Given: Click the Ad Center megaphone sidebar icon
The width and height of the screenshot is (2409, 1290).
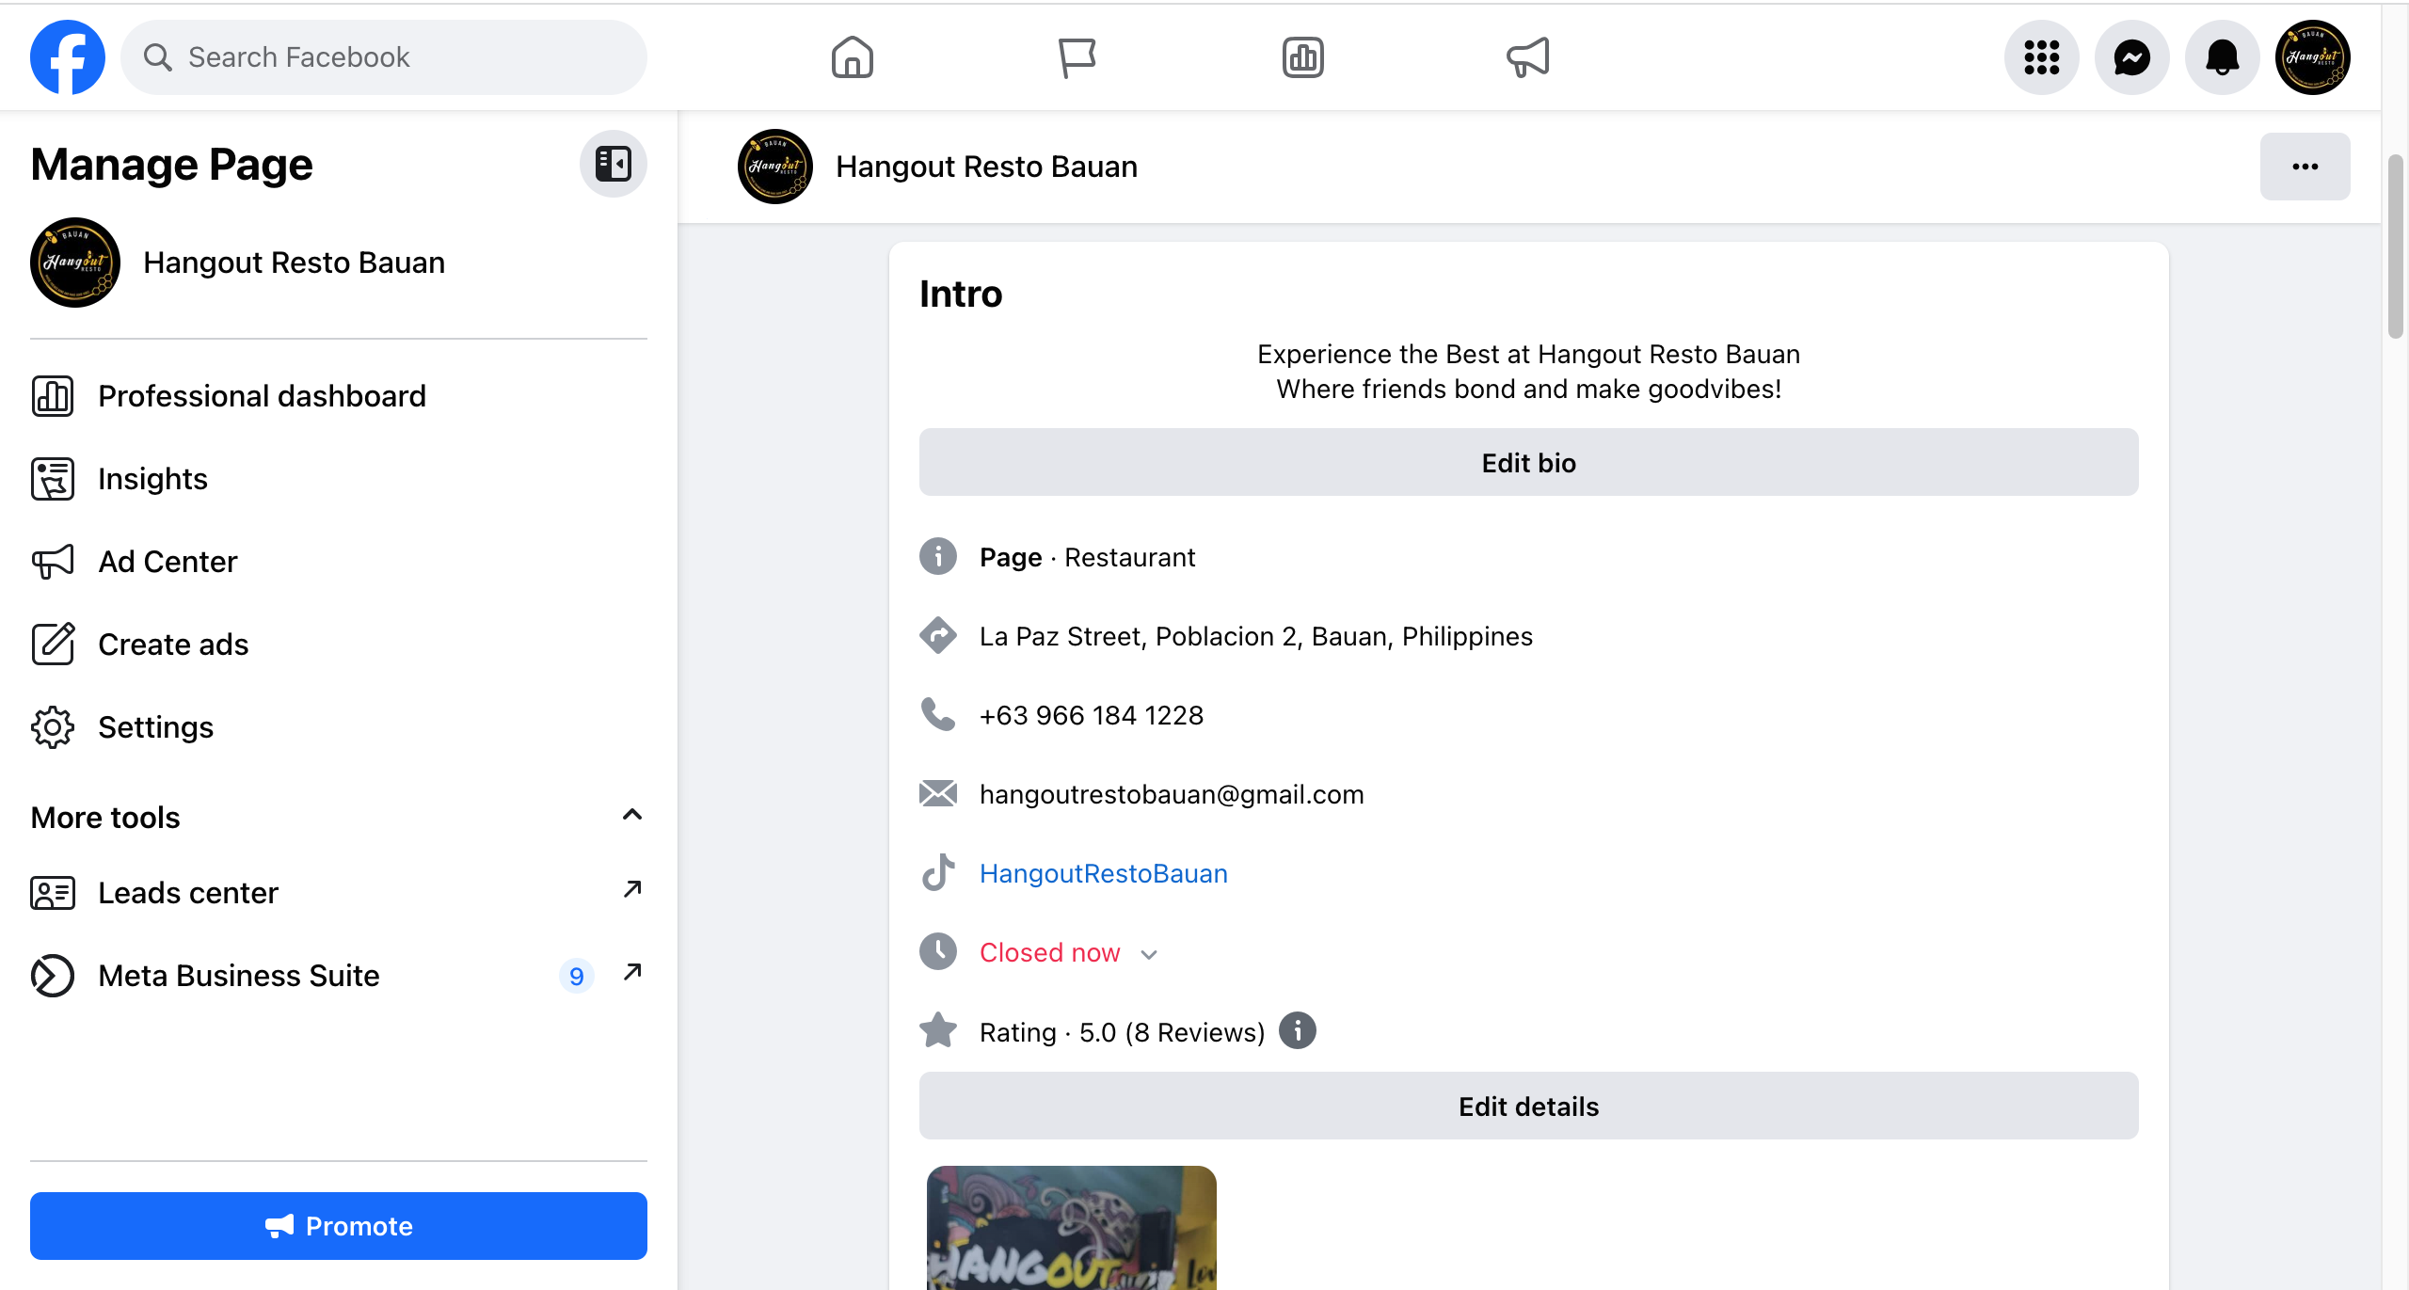Looking at the screenshot, I should click(53, 562).
